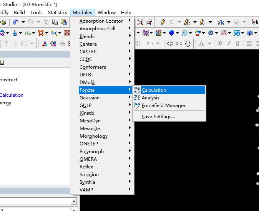The image size is (259, 211).
Task: Click the vertical loop rotate icon
Action: [188, 44]
